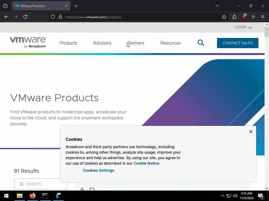Bookmark this page with the star icon

tap(224, 17)
